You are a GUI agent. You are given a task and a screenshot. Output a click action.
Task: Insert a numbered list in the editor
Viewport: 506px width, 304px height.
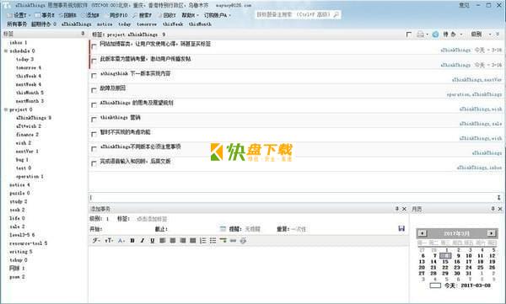click(x=203, y=241)
